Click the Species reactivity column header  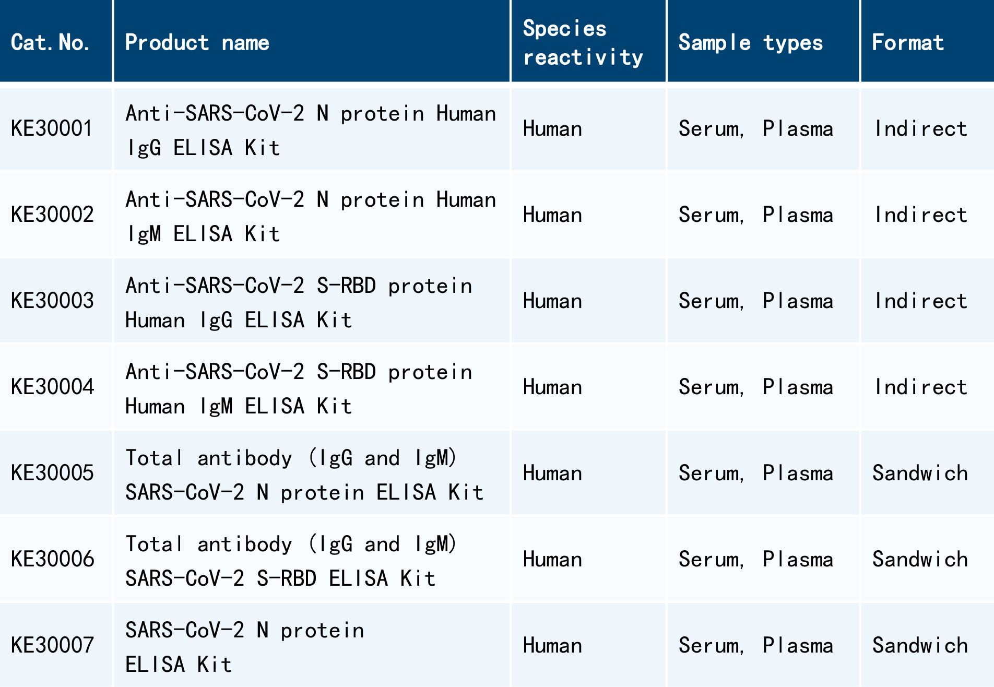pyautogui.click(x=583, y=42)
